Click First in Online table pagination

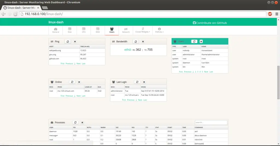click(62, 96)
